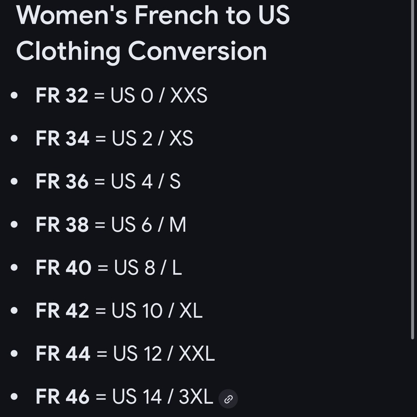Click the US 14 / 3XL value

click(x=162, y=397)
